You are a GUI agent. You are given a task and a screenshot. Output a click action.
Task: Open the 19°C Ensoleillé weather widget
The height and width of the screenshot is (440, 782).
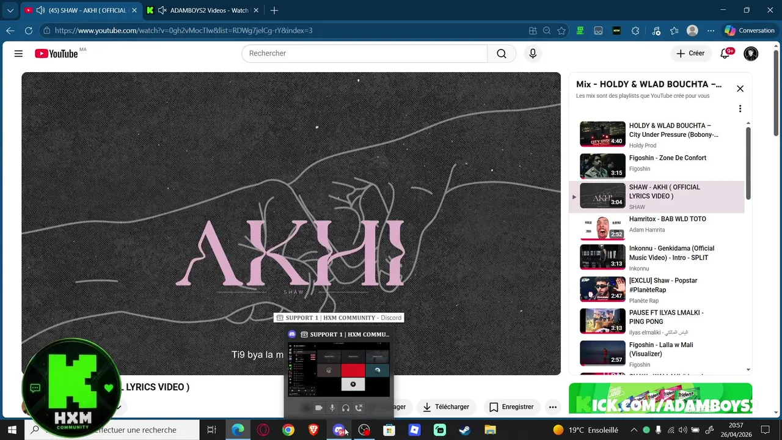(x=585, y=430)
